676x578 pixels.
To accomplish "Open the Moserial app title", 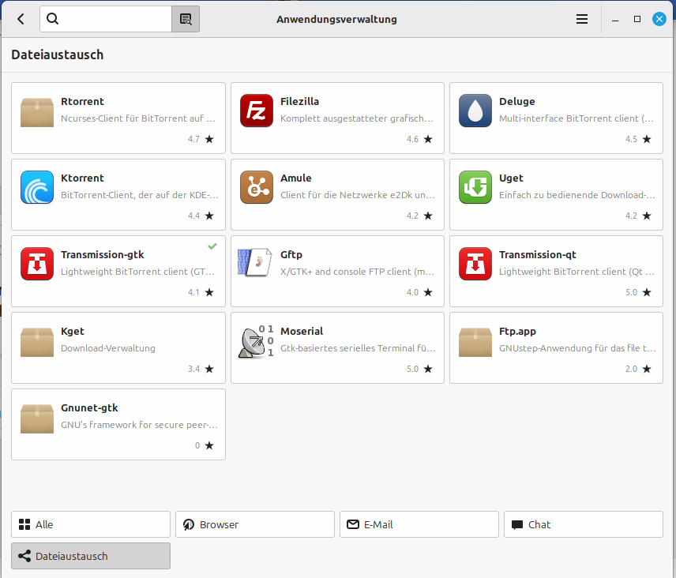I will 302,331.
